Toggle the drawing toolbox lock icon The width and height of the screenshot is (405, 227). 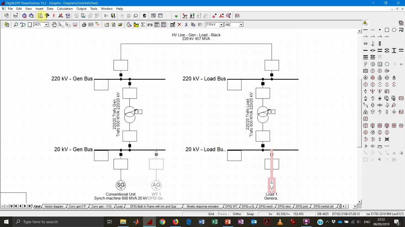tap(365, 23)
